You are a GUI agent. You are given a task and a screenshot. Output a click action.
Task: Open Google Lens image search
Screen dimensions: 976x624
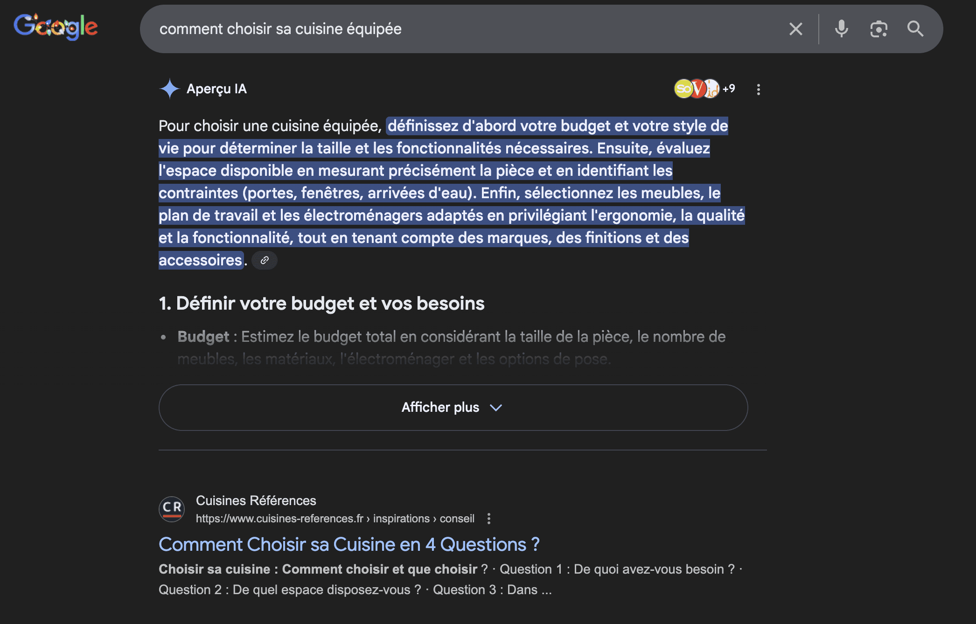click(878, 29)
